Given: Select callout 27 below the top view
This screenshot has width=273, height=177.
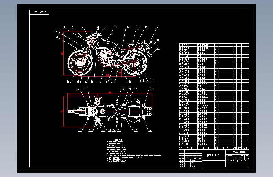Looking at the screenshot, I should (136, 130).
